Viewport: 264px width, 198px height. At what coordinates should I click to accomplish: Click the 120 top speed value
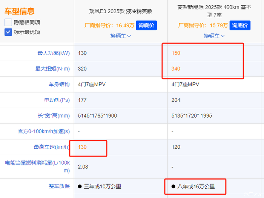[176, 147]
